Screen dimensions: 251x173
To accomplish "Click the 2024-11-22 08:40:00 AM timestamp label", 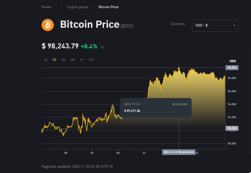I will coord(179,152).
